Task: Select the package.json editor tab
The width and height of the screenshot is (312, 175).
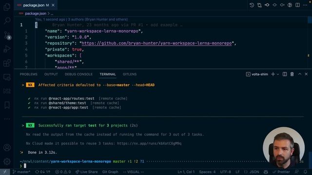Action: (x=36, y=5)
